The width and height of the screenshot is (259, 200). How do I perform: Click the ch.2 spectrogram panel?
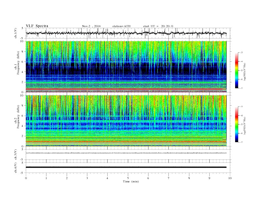coord(126,121)
